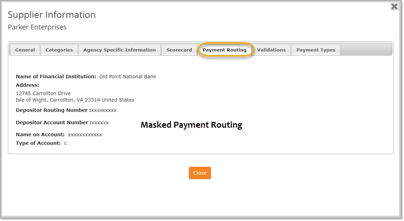Click the Isle of Wight, Carrollton address line
This screenshot has width=404, height=221.
tap(75, 100)
